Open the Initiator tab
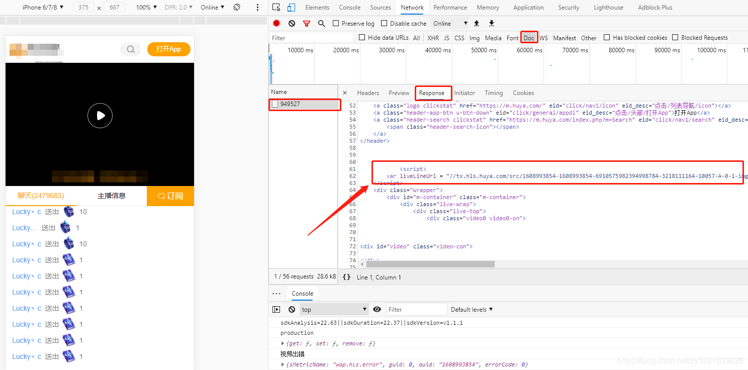748x370 pixels. (x=464, y=93)
